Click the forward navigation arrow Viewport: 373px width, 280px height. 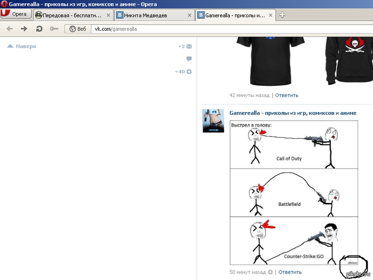click(x=24, y=29)
